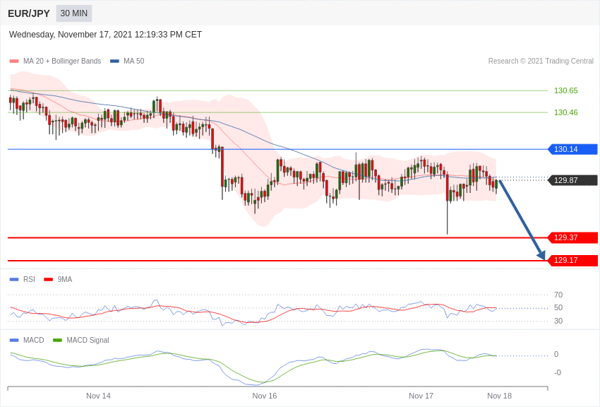Click the Nov 14 date axis label
Image resolution: width=600 pixels, height=407 pixels.
tap(98, 396)
